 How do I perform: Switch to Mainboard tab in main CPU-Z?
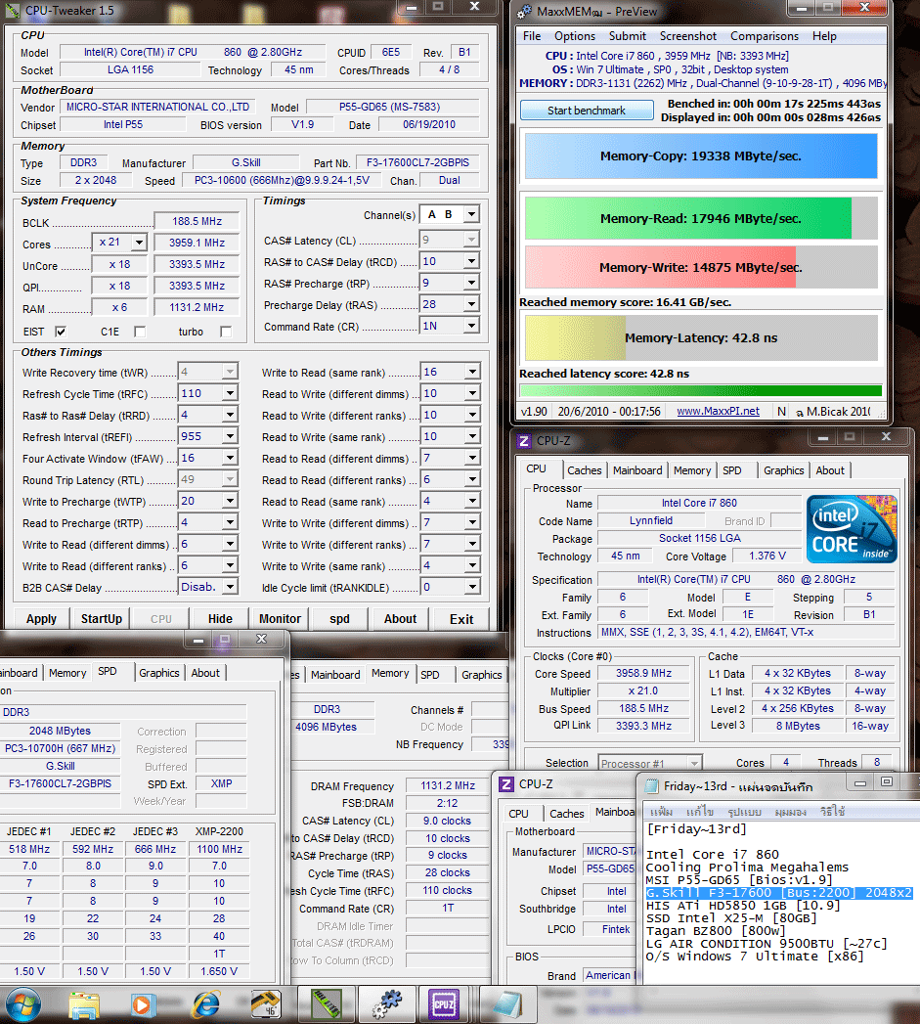[637, 470]
